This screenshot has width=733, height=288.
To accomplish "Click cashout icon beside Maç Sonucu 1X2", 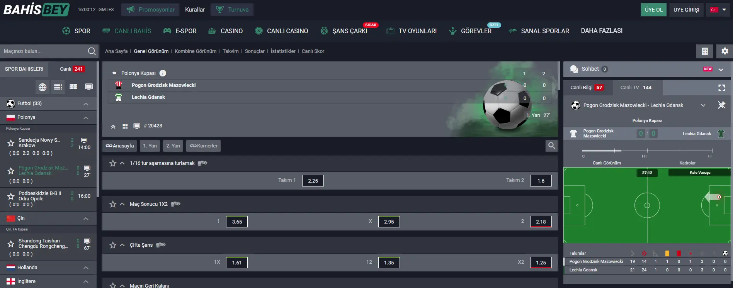I will [x=175, y=204].
